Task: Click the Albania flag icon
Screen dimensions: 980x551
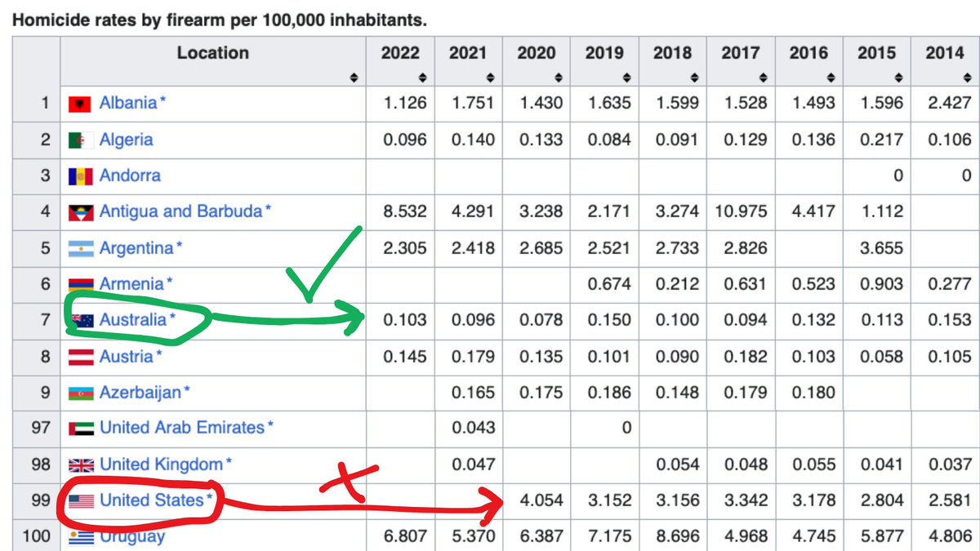Action: point(80,104)
